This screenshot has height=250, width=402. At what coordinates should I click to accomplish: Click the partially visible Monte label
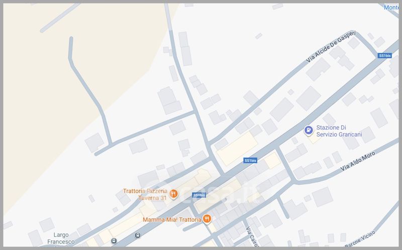coord(391,8)
